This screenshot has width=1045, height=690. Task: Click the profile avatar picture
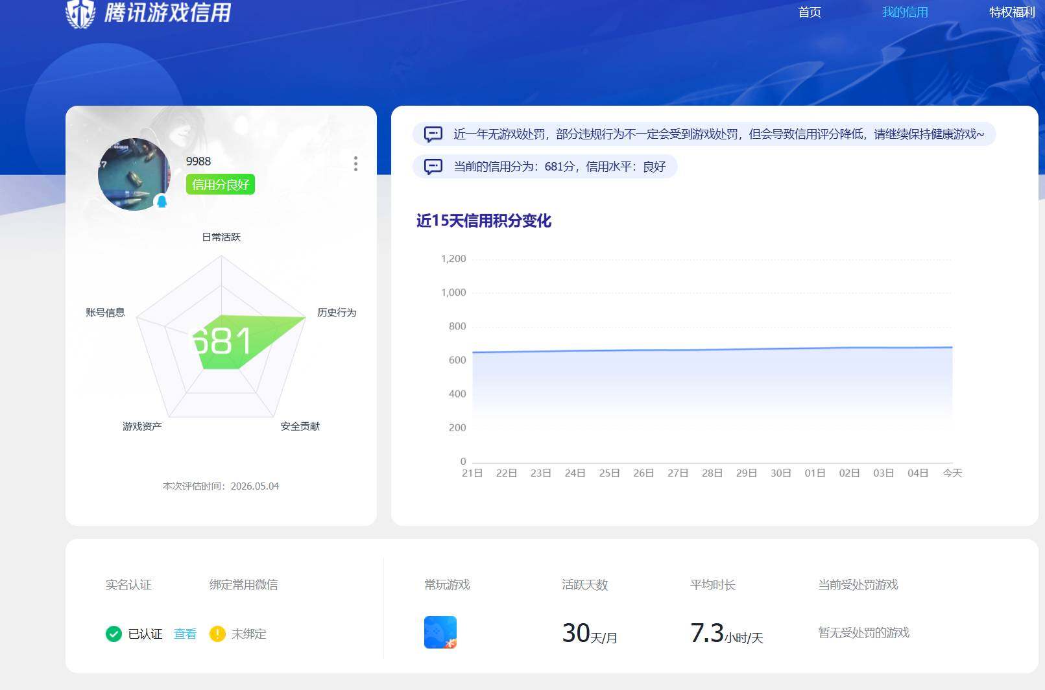134,174
